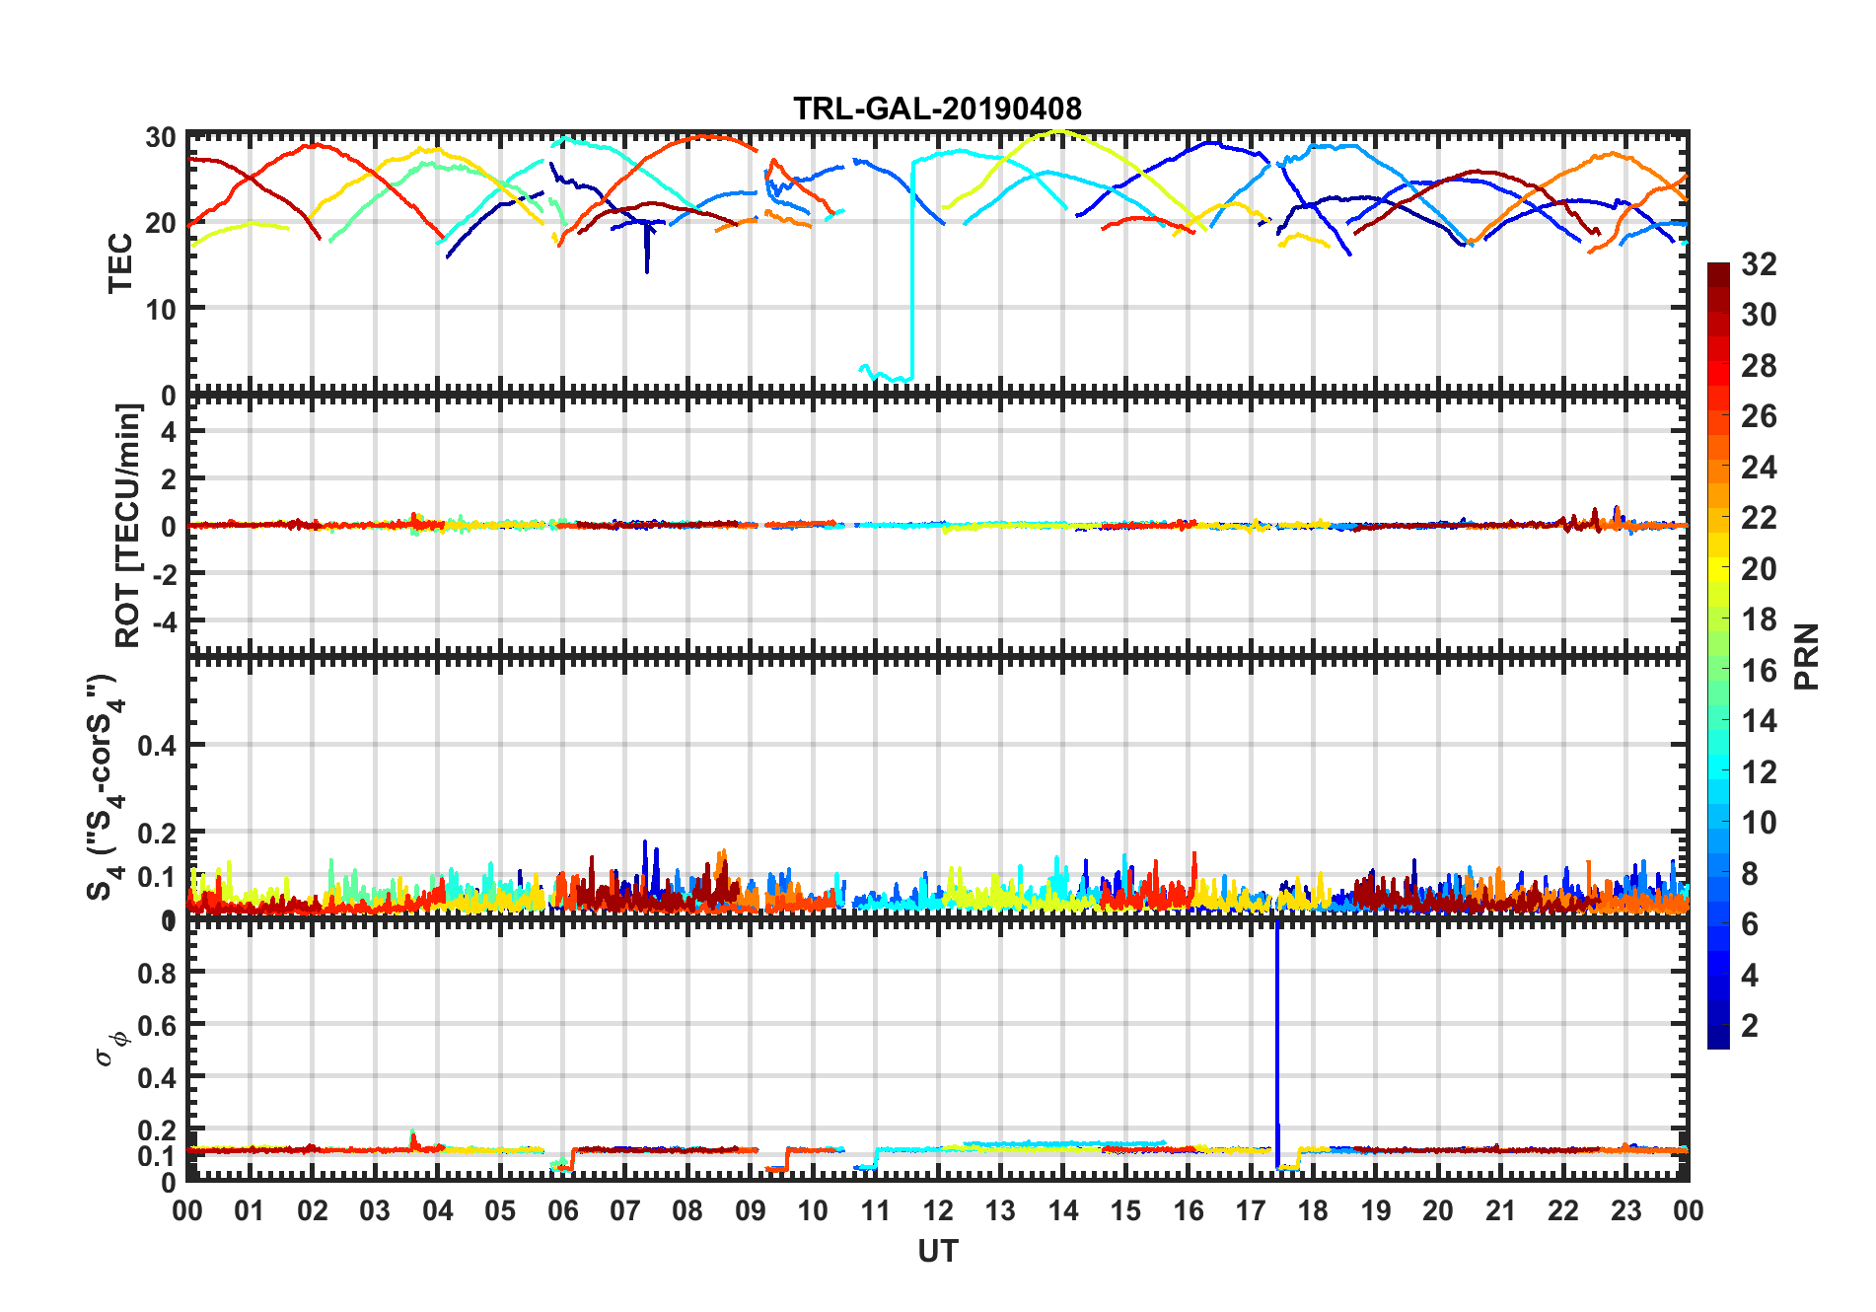This screenshot has width=1876, height=1312.
Task: Click the ROT [TECU/min] axis label
Action: [128, 525]
